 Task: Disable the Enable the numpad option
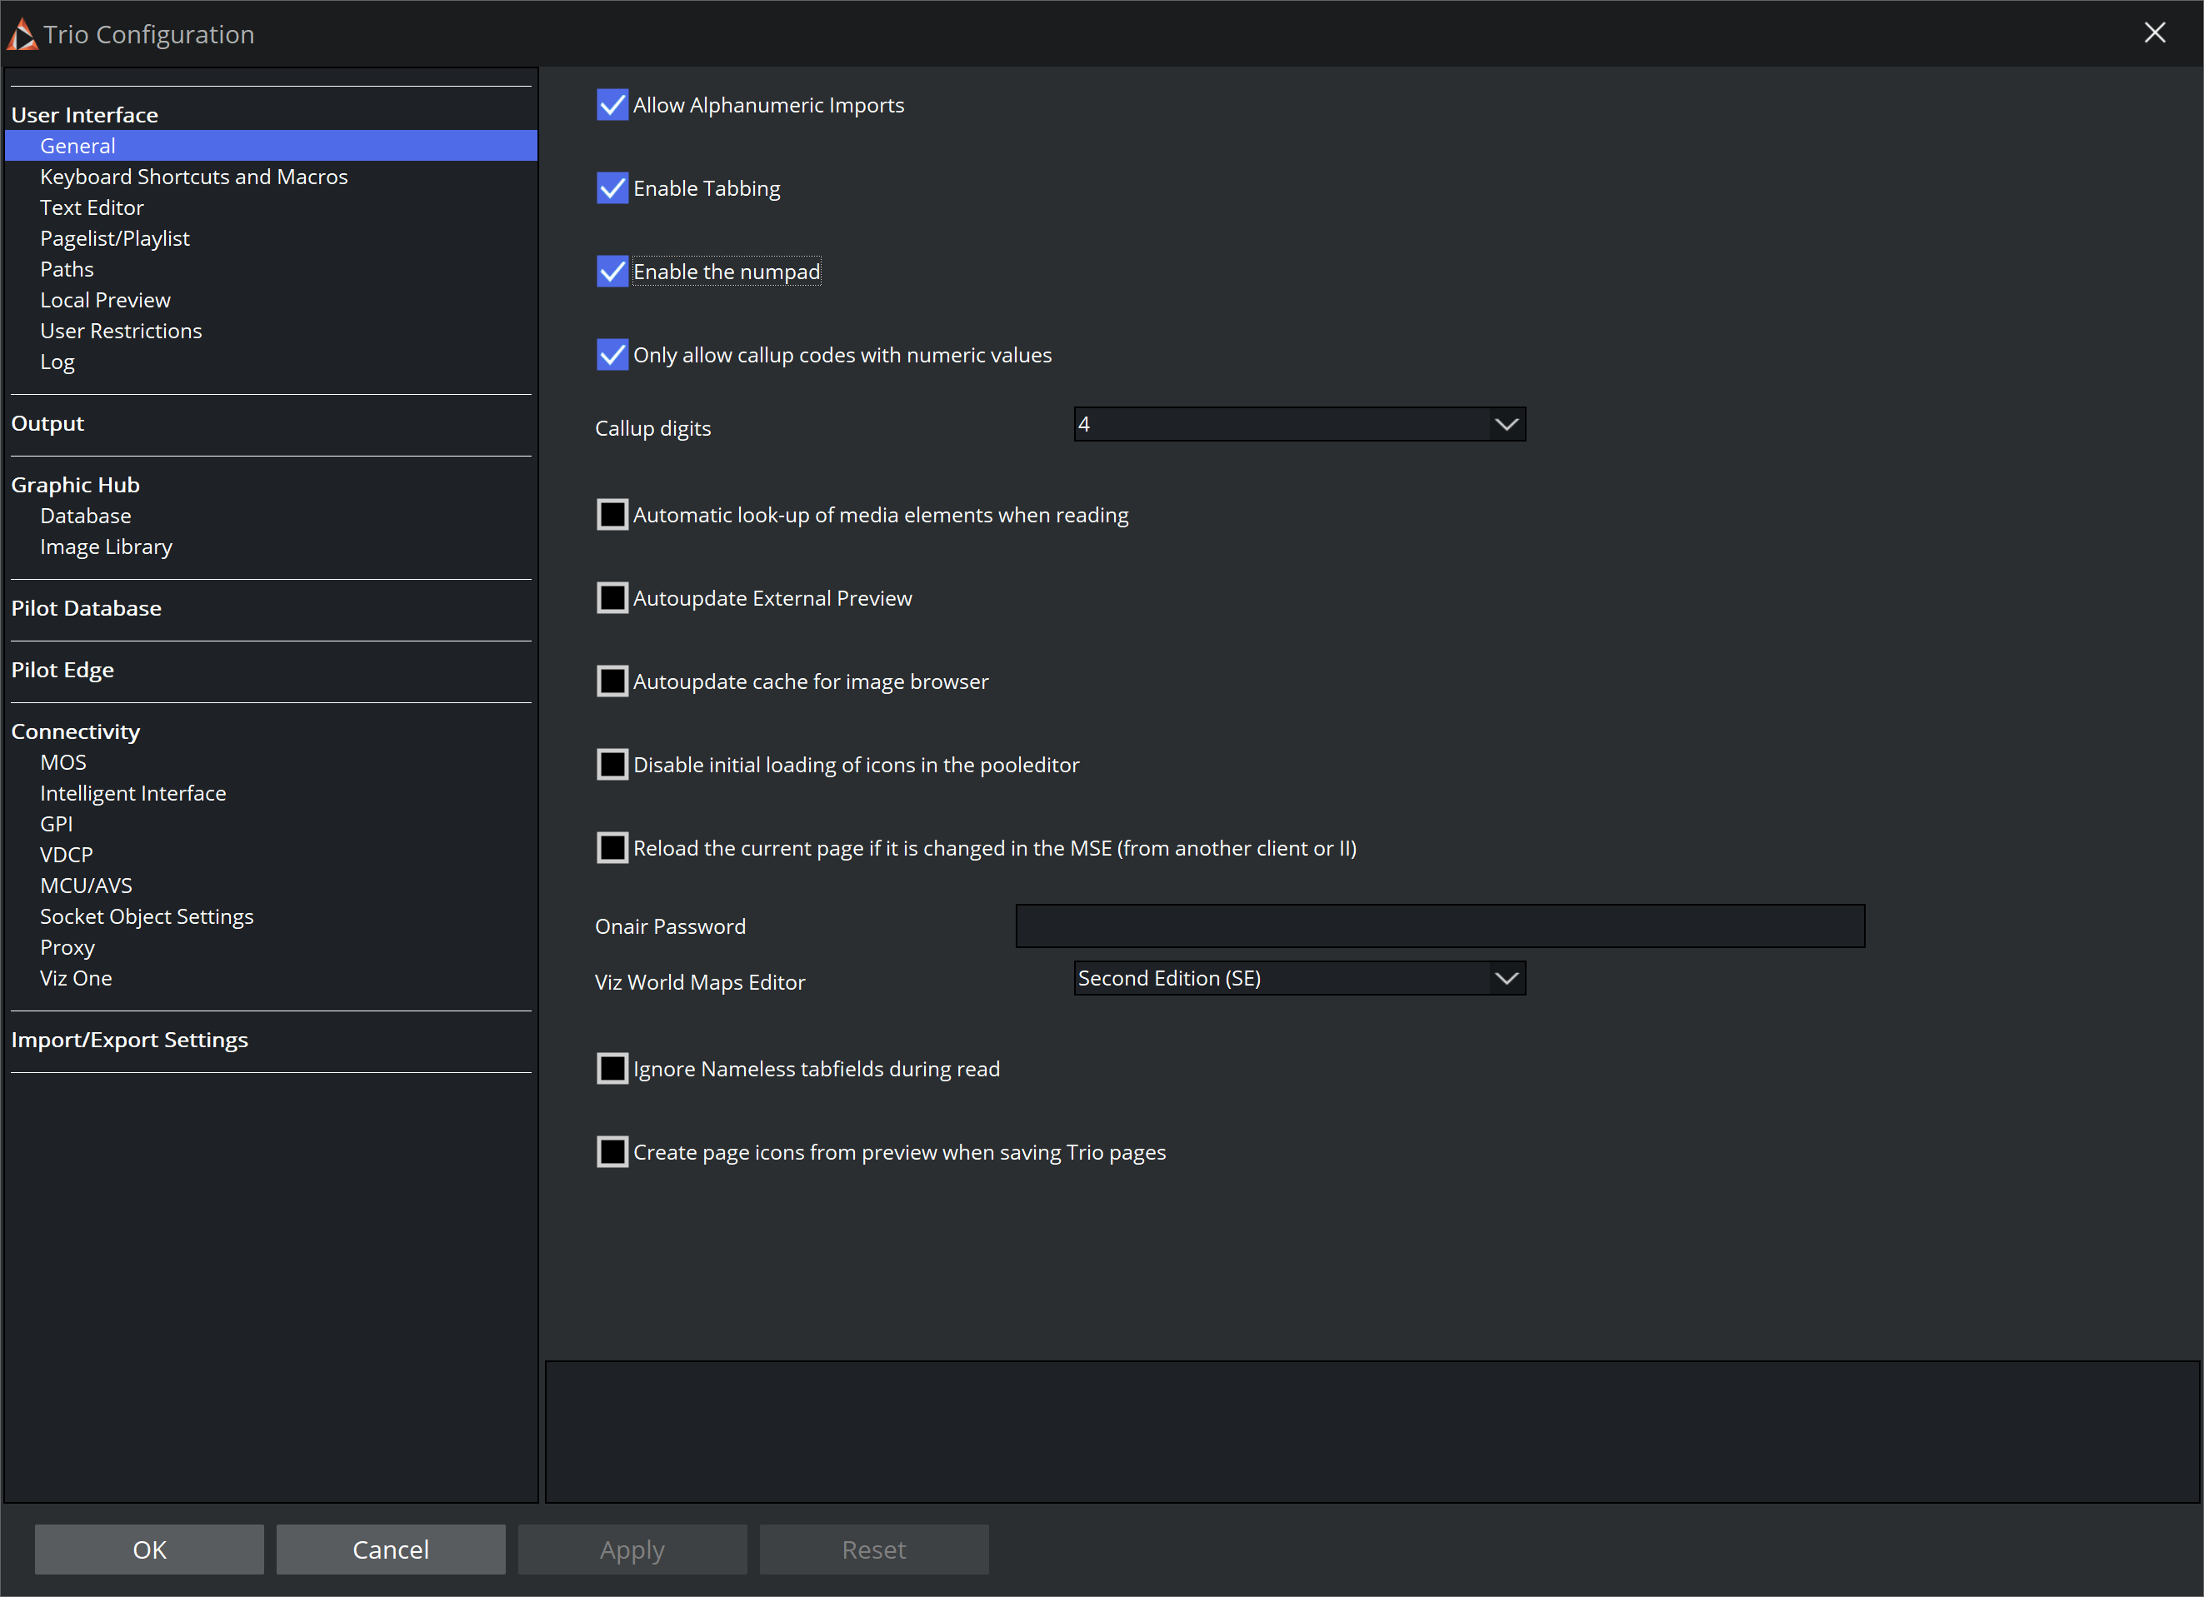pos(612,272)
